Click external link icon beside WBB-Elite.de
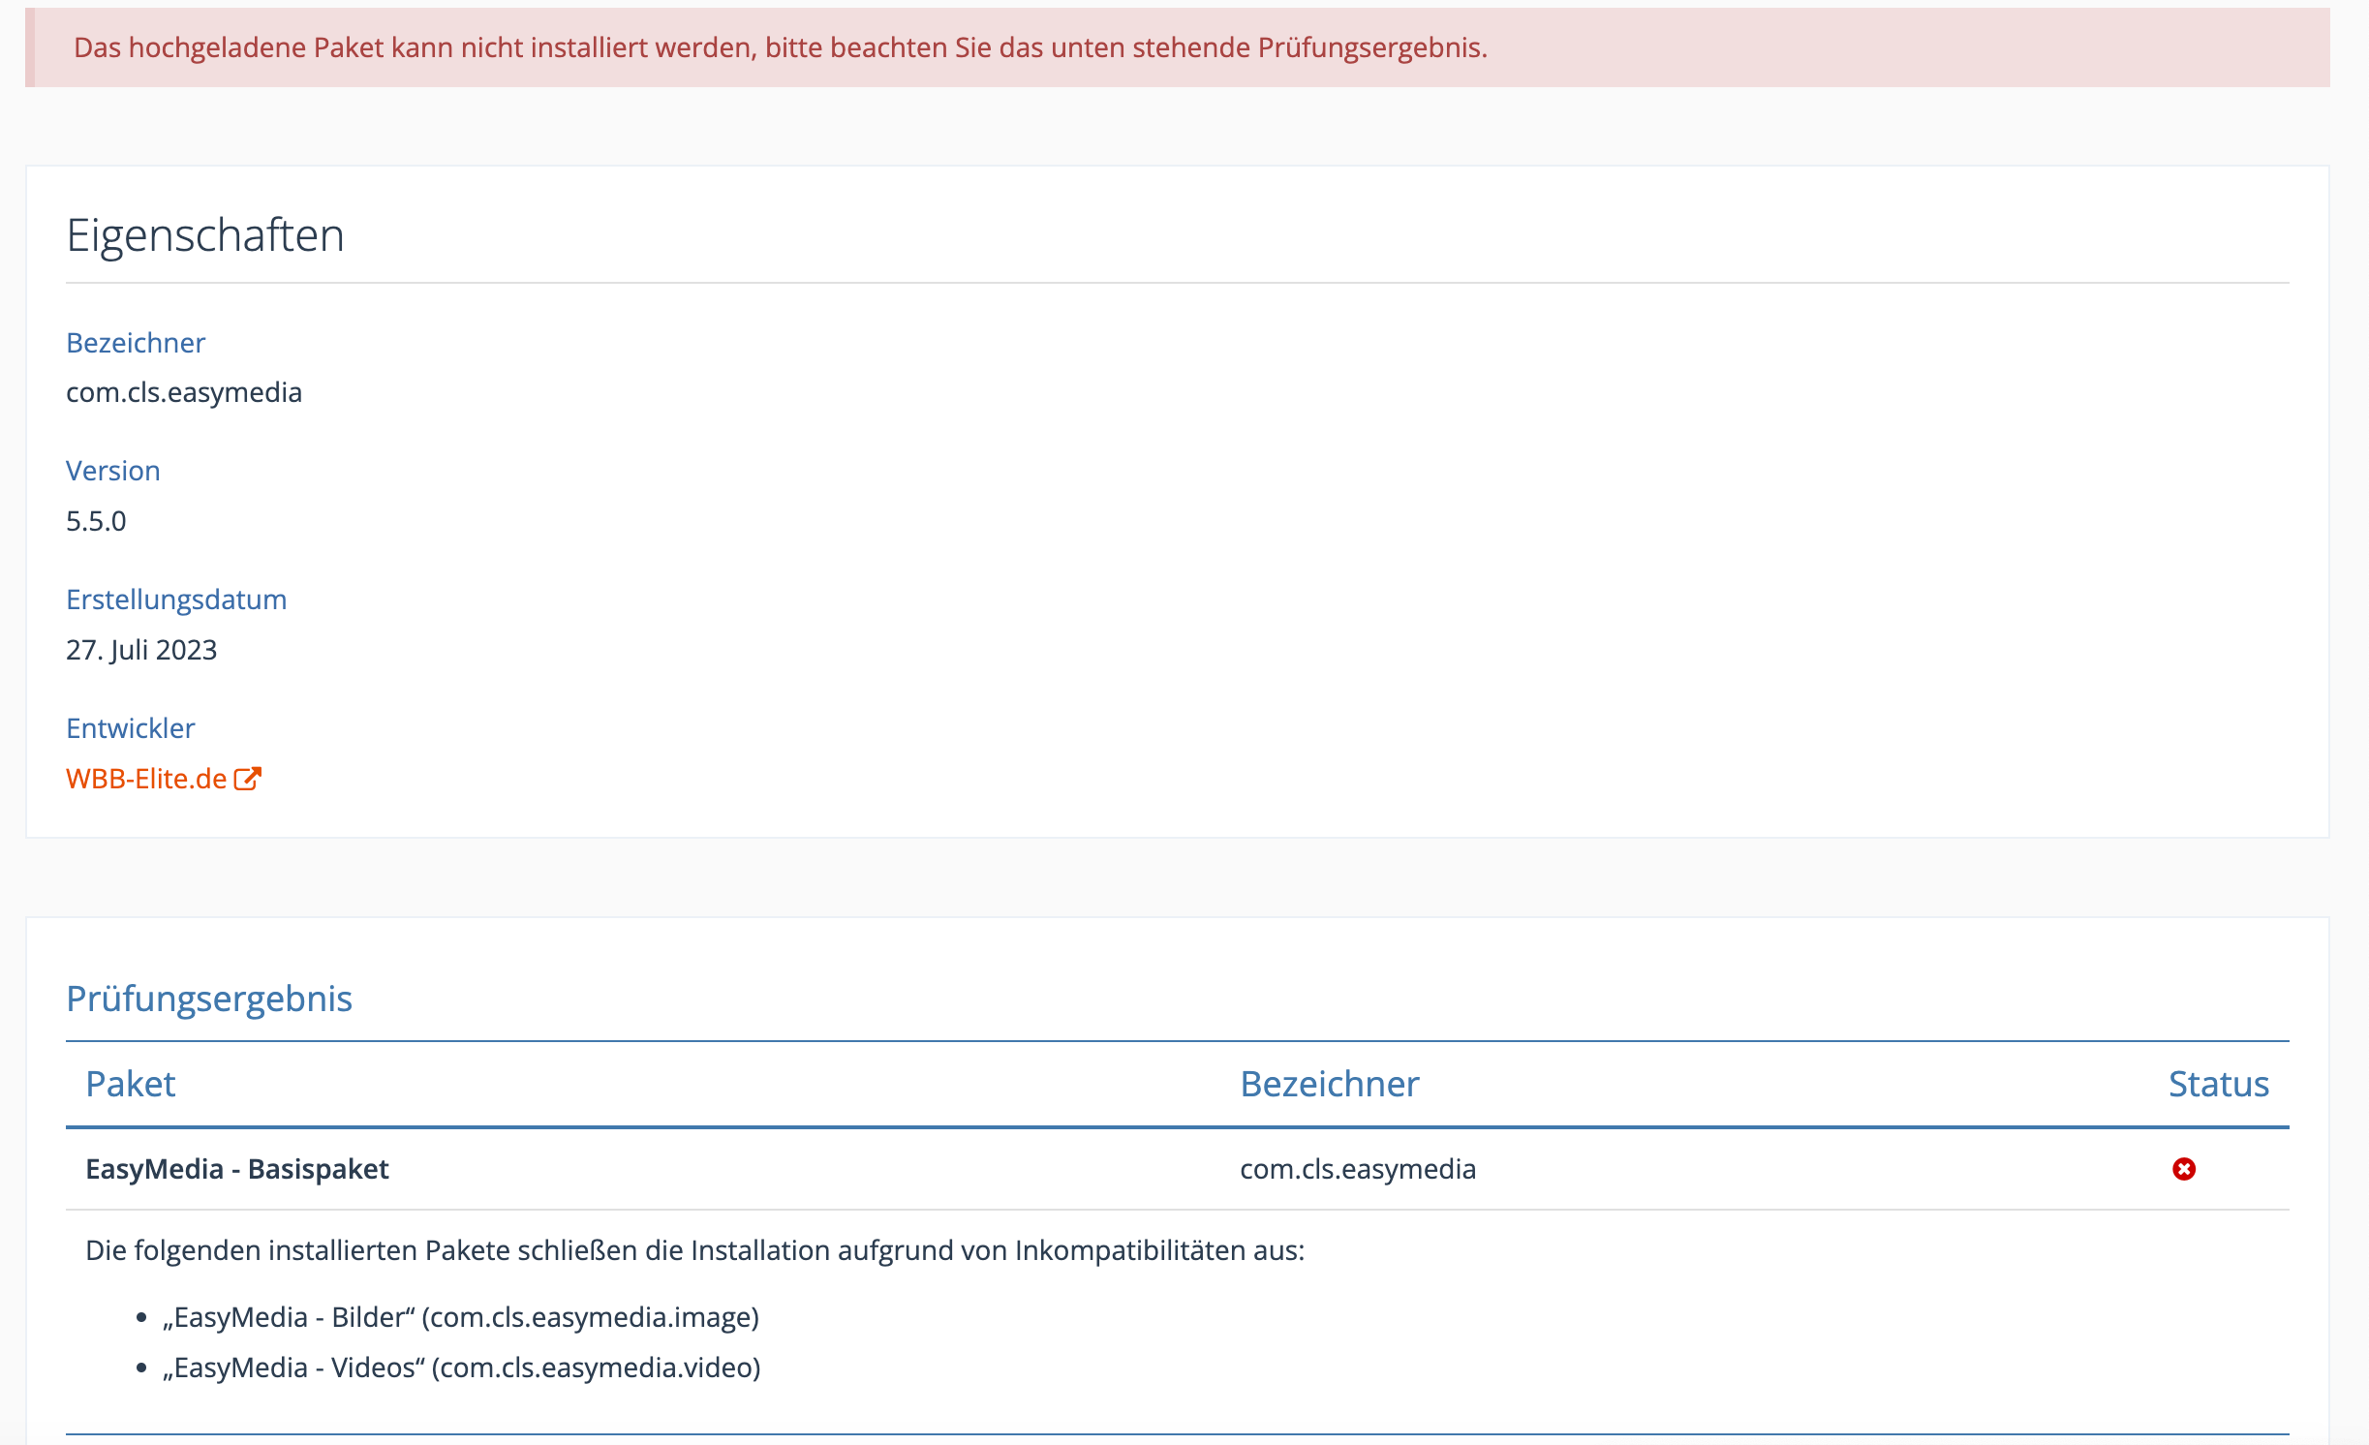The height and width of the screenshot is (1445, 2369). click(248, 779)
